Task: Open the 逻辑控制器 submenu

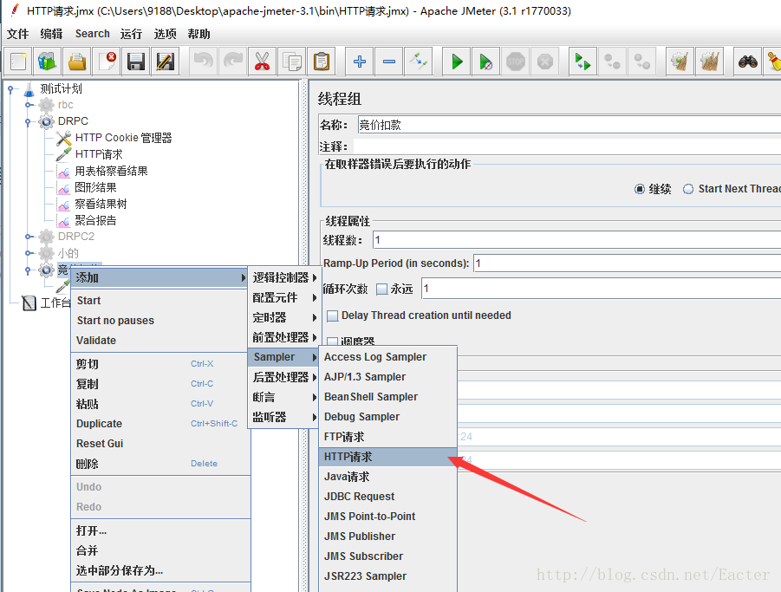Action: (x=284, y=277)
